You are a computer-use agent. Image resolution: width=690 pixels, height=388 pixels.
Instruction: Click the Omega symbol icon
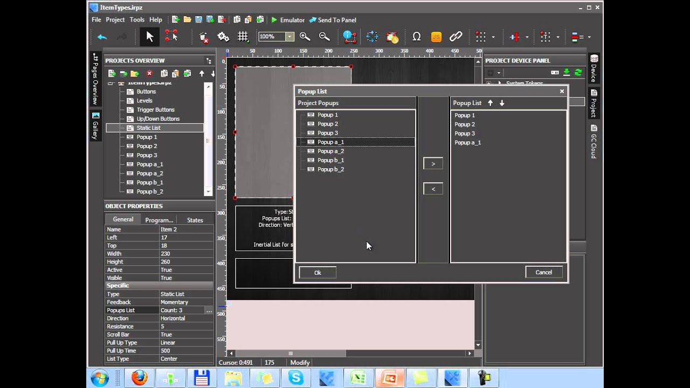[416, 37]
